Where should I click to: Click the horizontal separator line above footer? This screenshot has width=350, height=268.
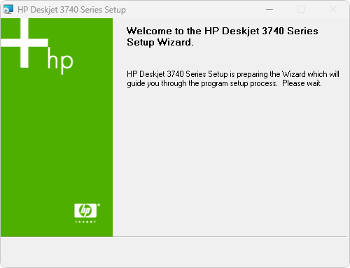[174, 237]
